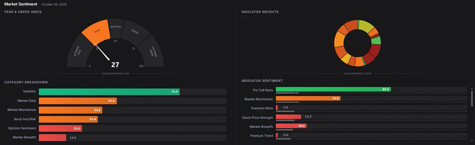475x145 pixels.
Task: Click the 0.0 value beside Premium Ratio
Action: (x=286, y=108)
